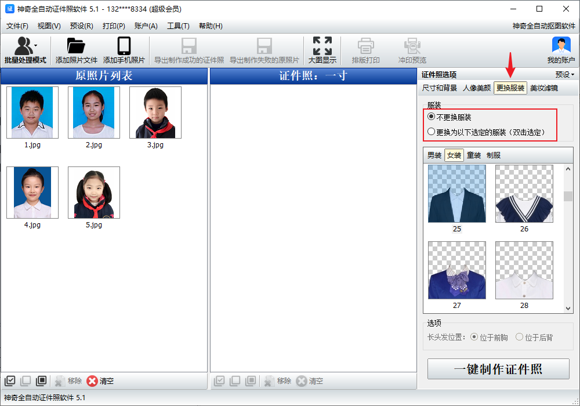
Task: Switch to 尺寸和背景 tab
Action: [x=440, y=88]
